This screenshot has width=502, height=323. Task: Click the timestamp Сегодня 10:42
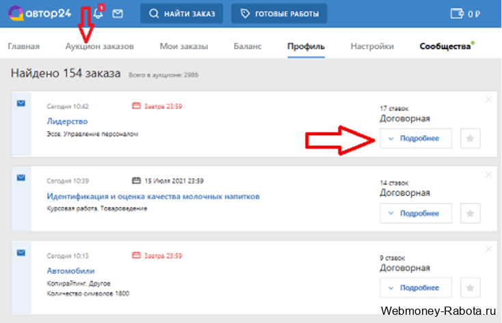[68, 106]
